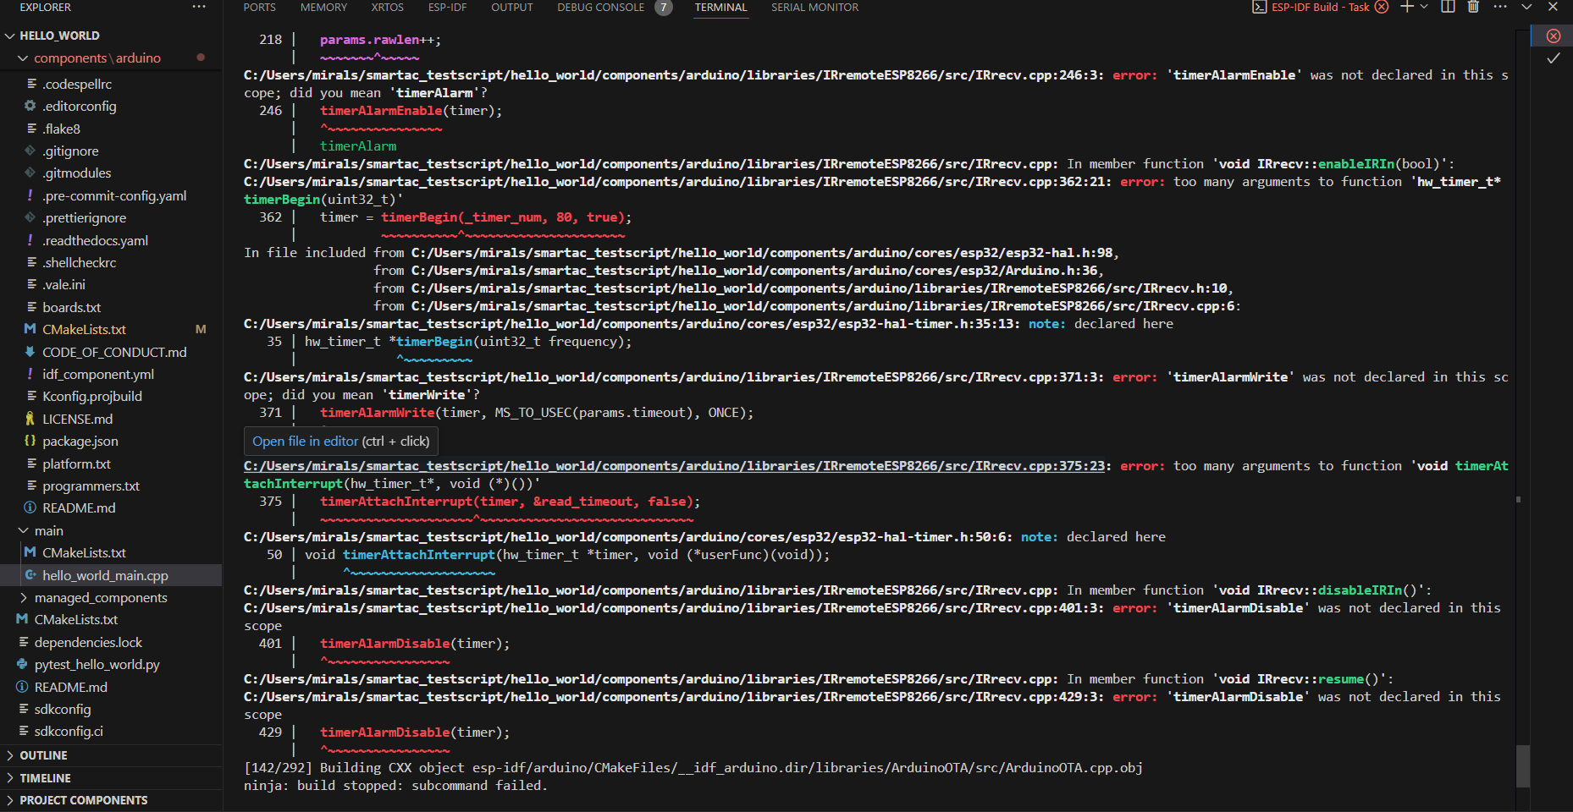
Task: Maximize panel using the chevron icon
Action: click(x=1526, y=7)
